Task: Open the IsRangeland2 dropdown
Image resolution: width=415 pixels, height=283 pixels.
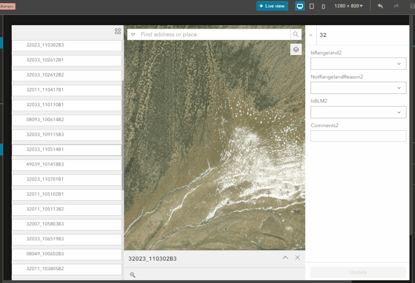Action: [358, 64]
